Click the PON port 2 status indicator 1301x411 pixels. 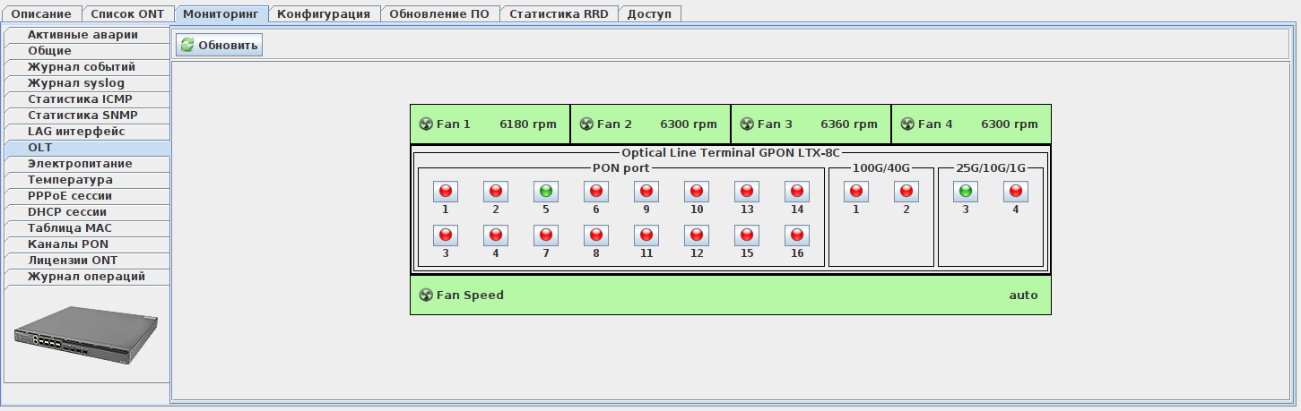point(495,191)
